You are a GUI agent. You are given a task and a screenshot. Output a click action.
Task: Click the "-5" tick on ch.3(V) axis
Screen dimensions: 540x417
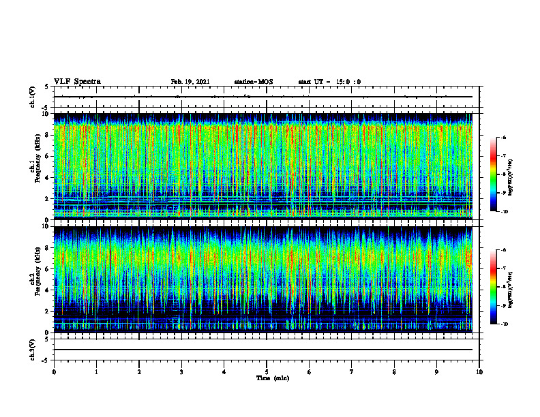click(46, 360)
